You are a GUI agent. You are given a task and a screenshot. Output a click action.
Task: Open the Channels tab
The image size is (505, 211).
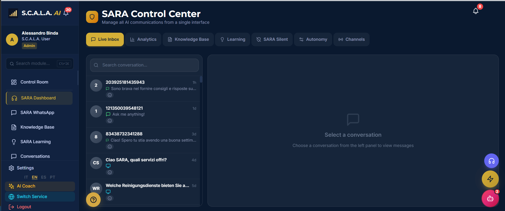352,39
